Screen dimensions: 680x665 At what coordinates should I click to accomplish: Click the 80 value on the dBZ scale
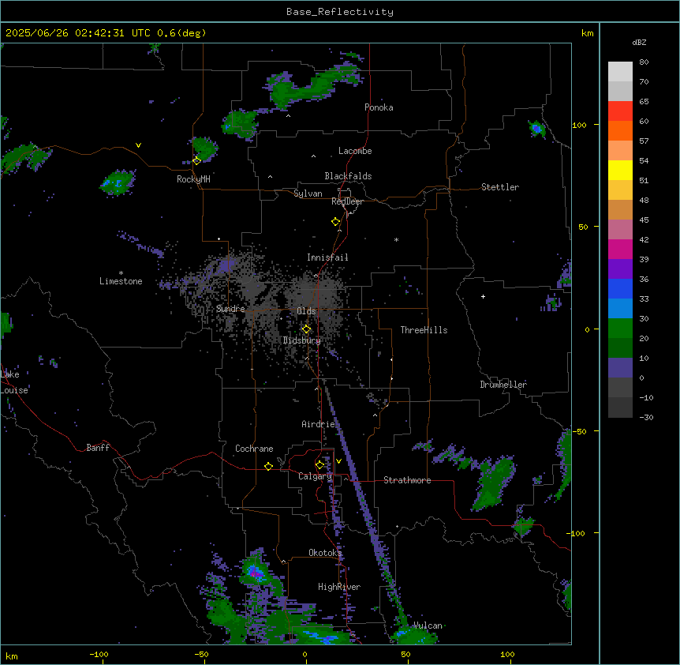click(644, 62)
